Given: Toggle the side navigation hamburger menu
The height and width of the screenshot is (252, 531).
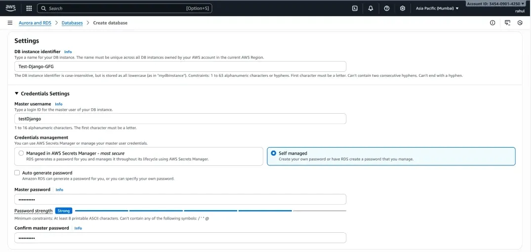Looking at the screenshot, I should 10,23.
